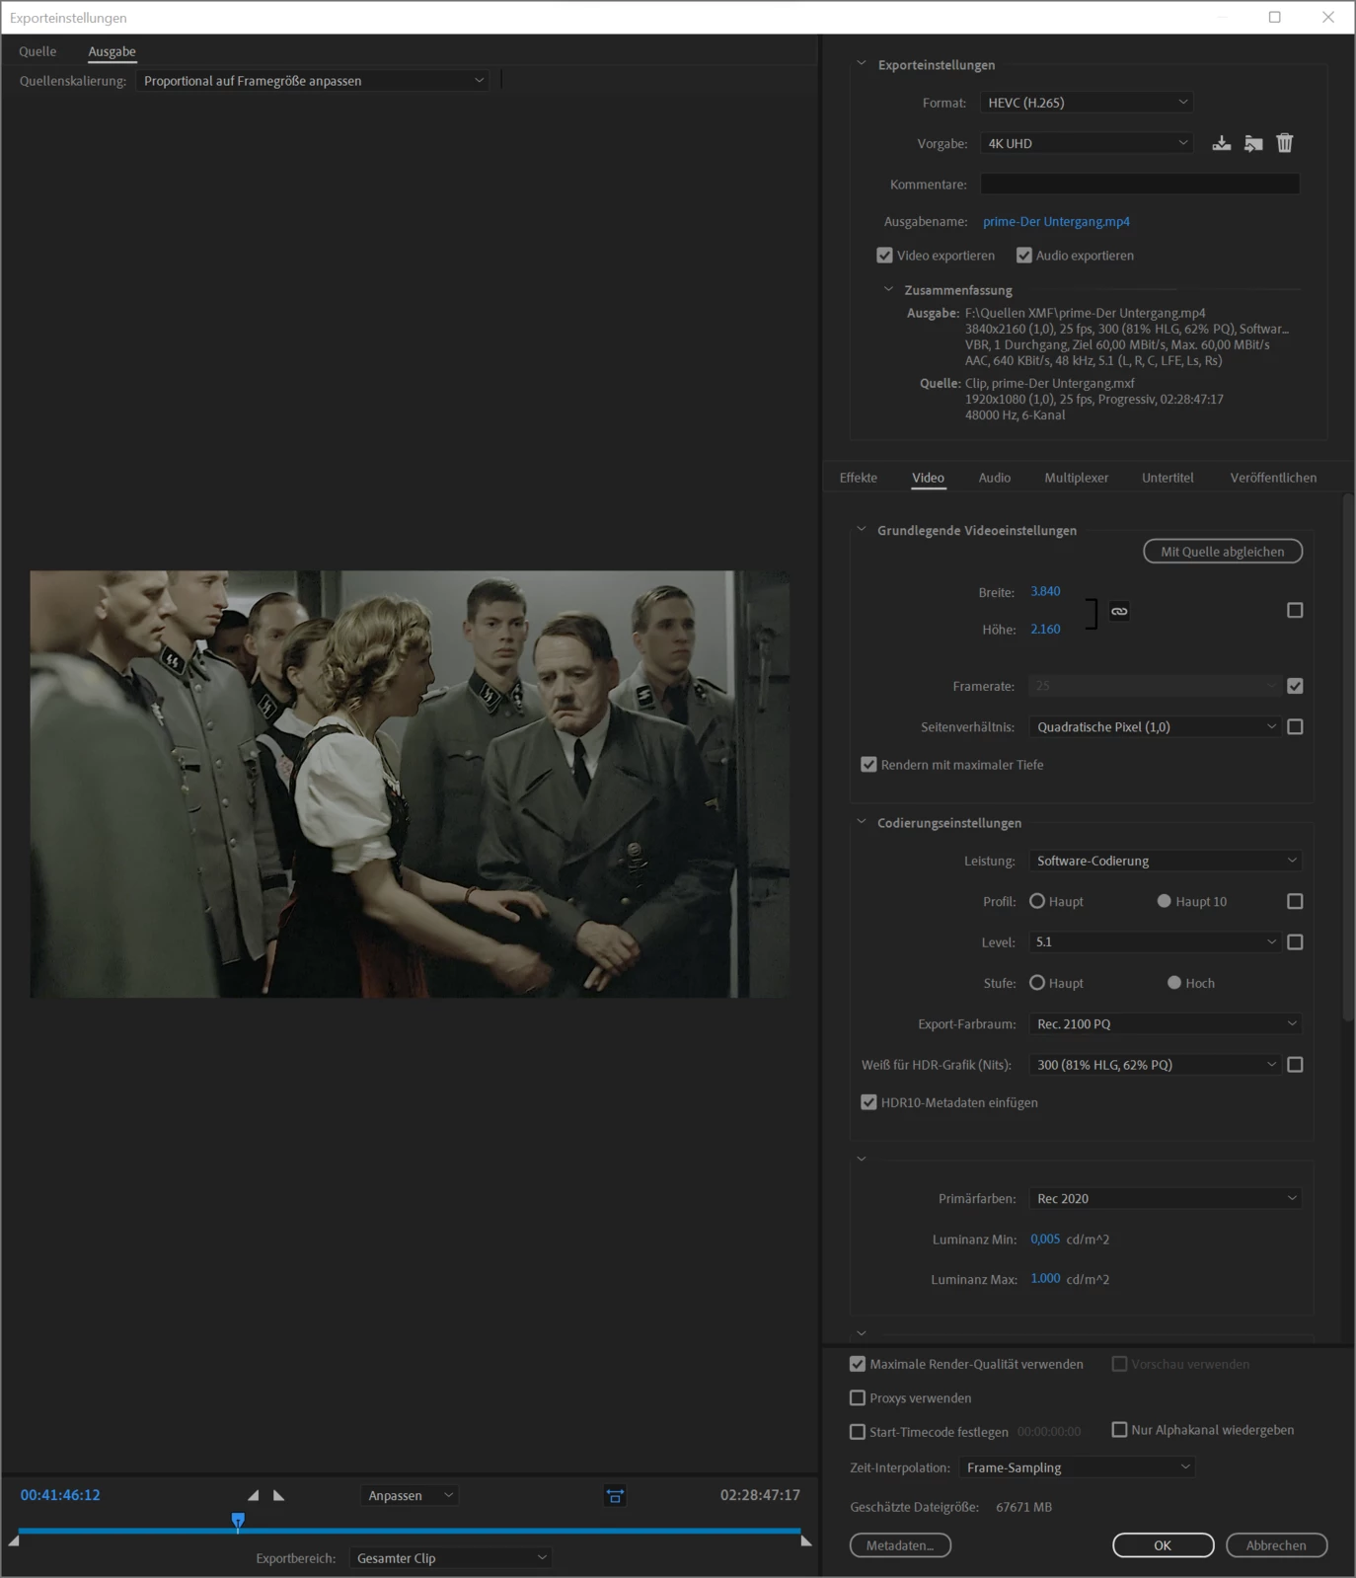Select Profil Haupt 10 radio button
This screenshot has height=1578, width=1356.
1164,901
